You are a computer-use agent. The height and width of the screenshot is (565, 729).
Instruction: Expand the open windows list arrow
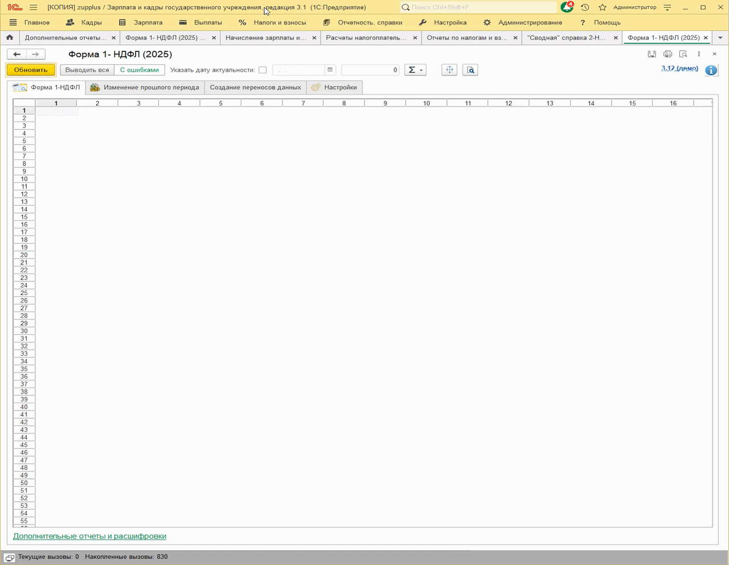(x=720, y=38)
